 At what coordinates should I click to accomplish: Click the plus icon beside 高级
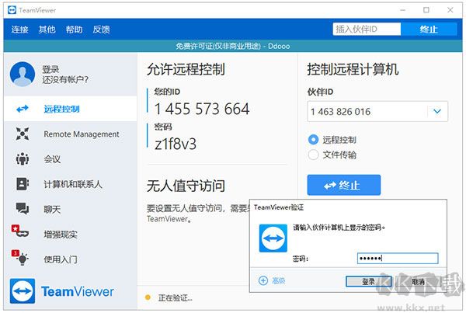click(263, 280)
